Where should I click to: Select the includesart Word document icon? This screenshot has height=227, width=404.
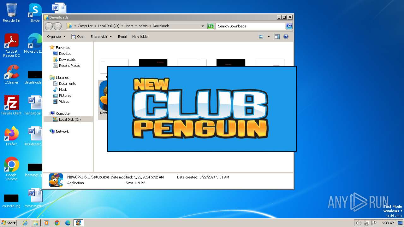click(33, 136)
